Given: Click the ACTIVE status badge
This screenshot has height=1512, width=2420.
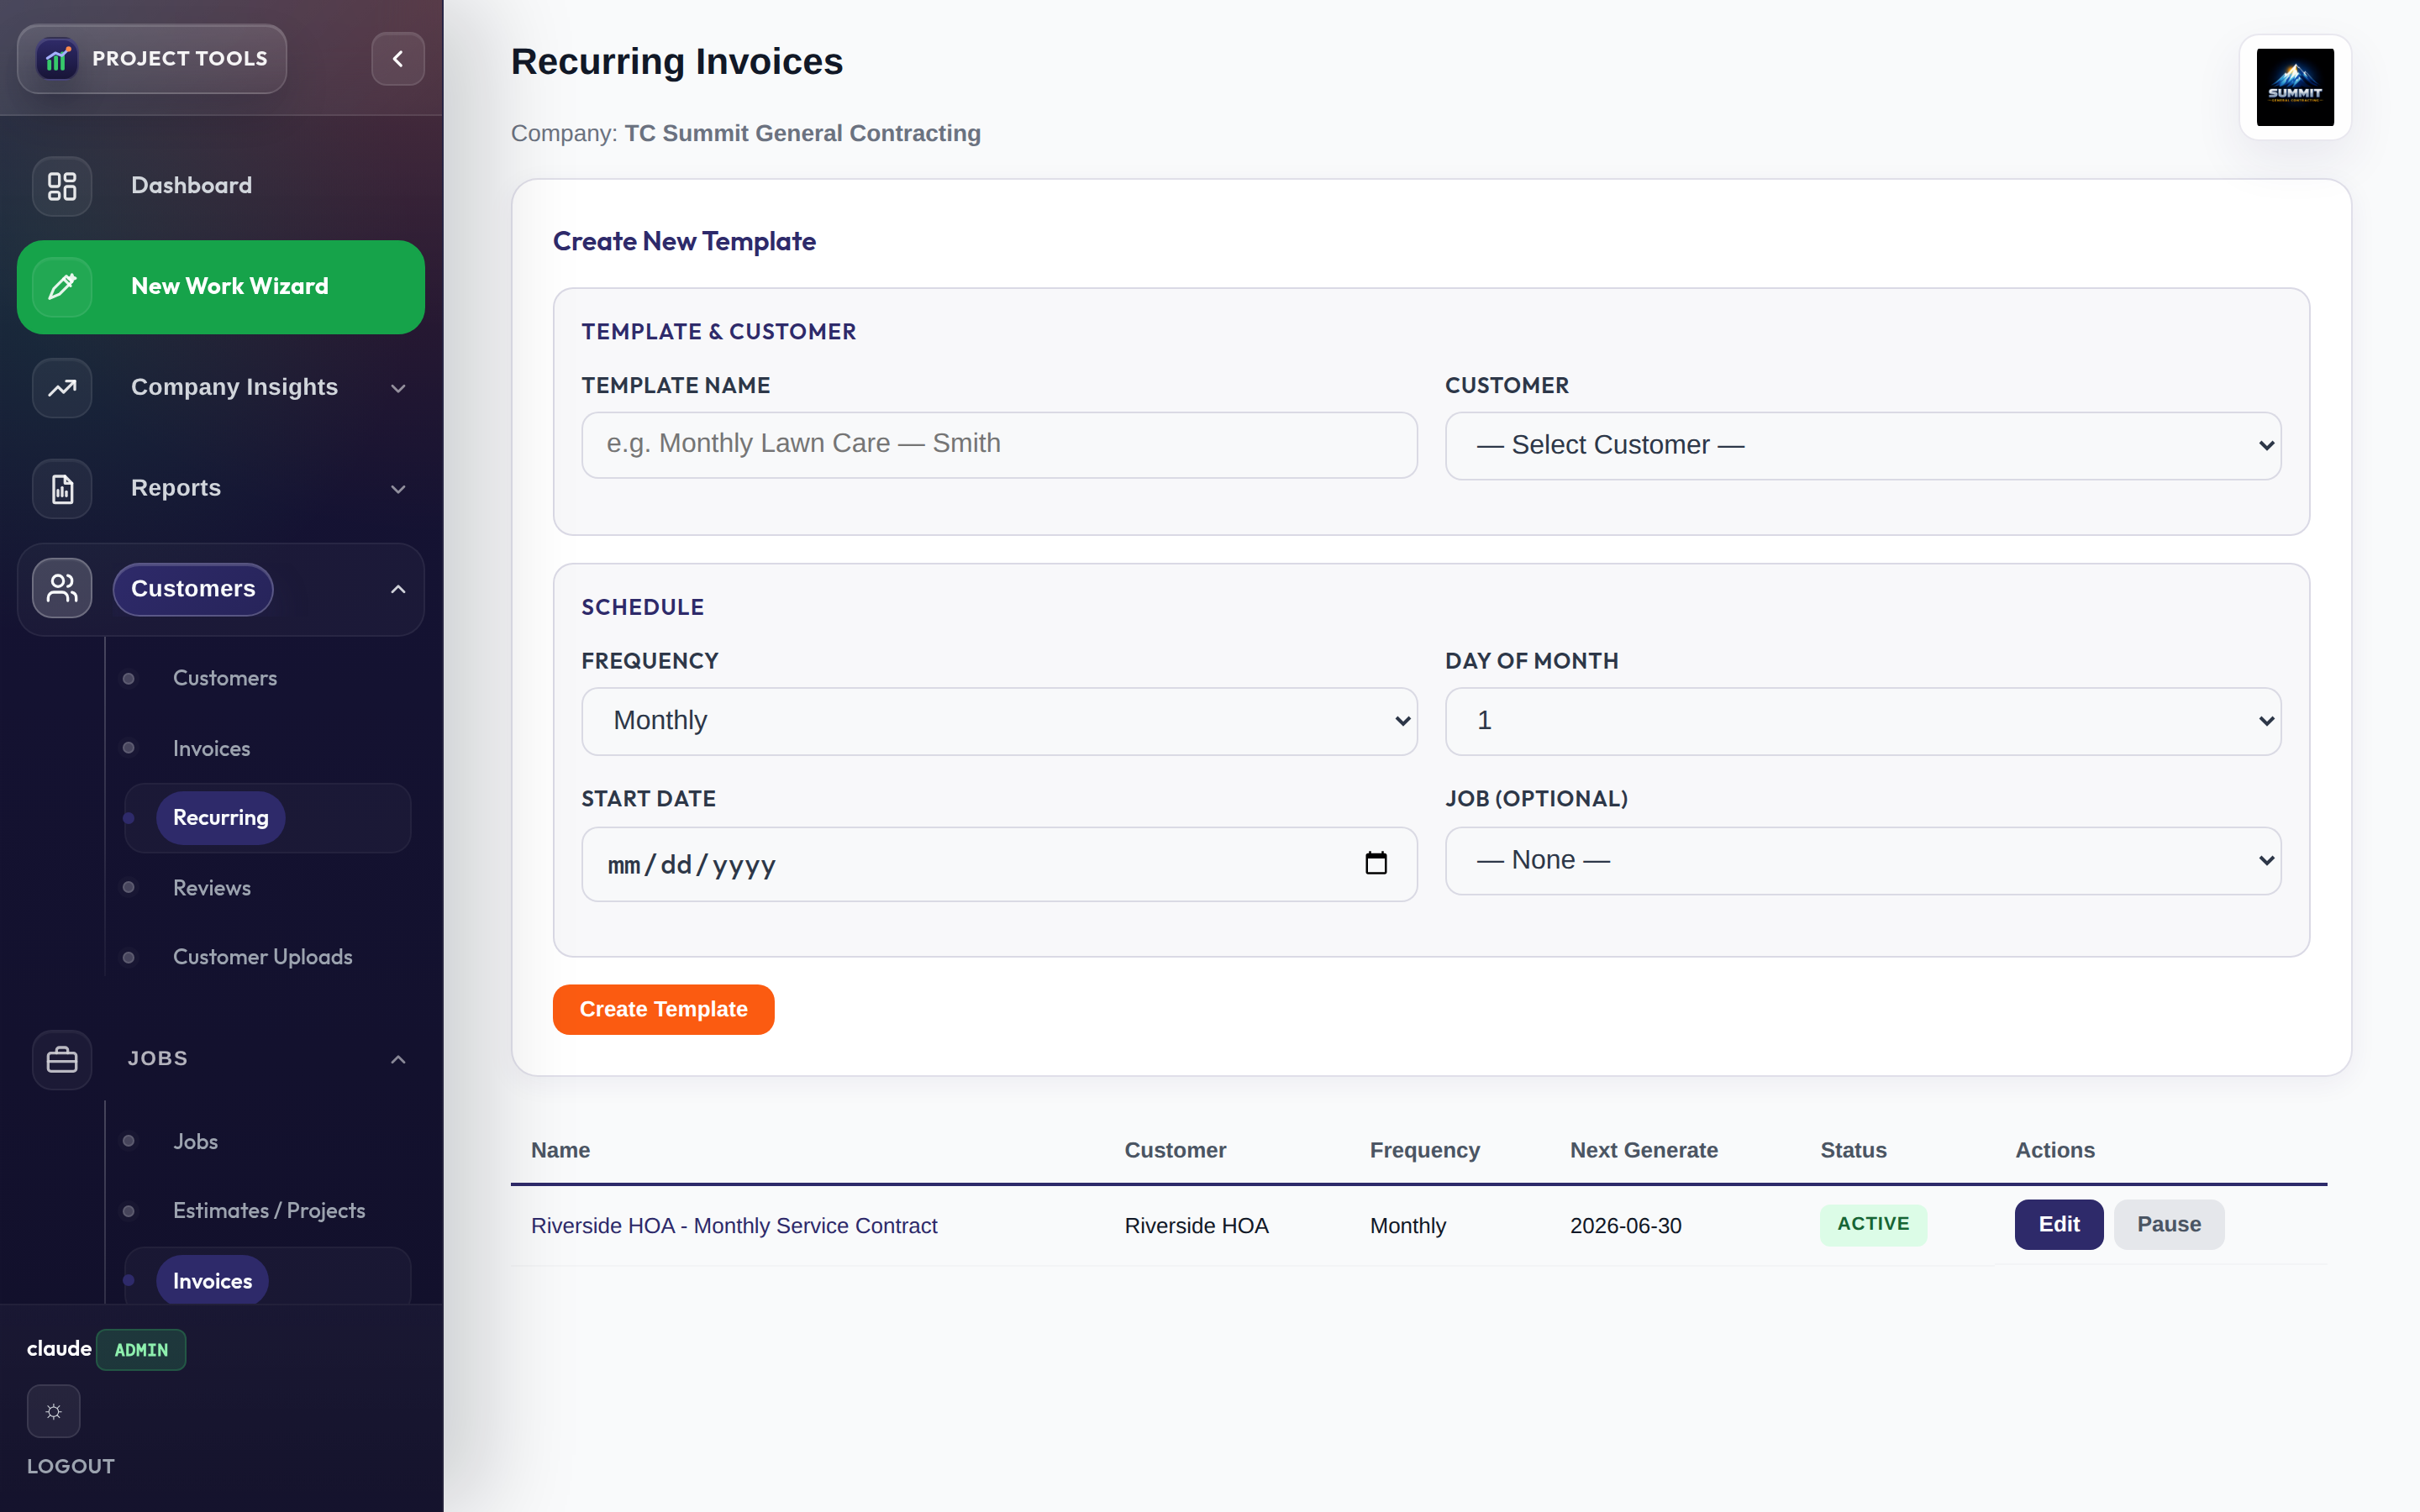Looking at the screenshot, I should (1873, 1224).
